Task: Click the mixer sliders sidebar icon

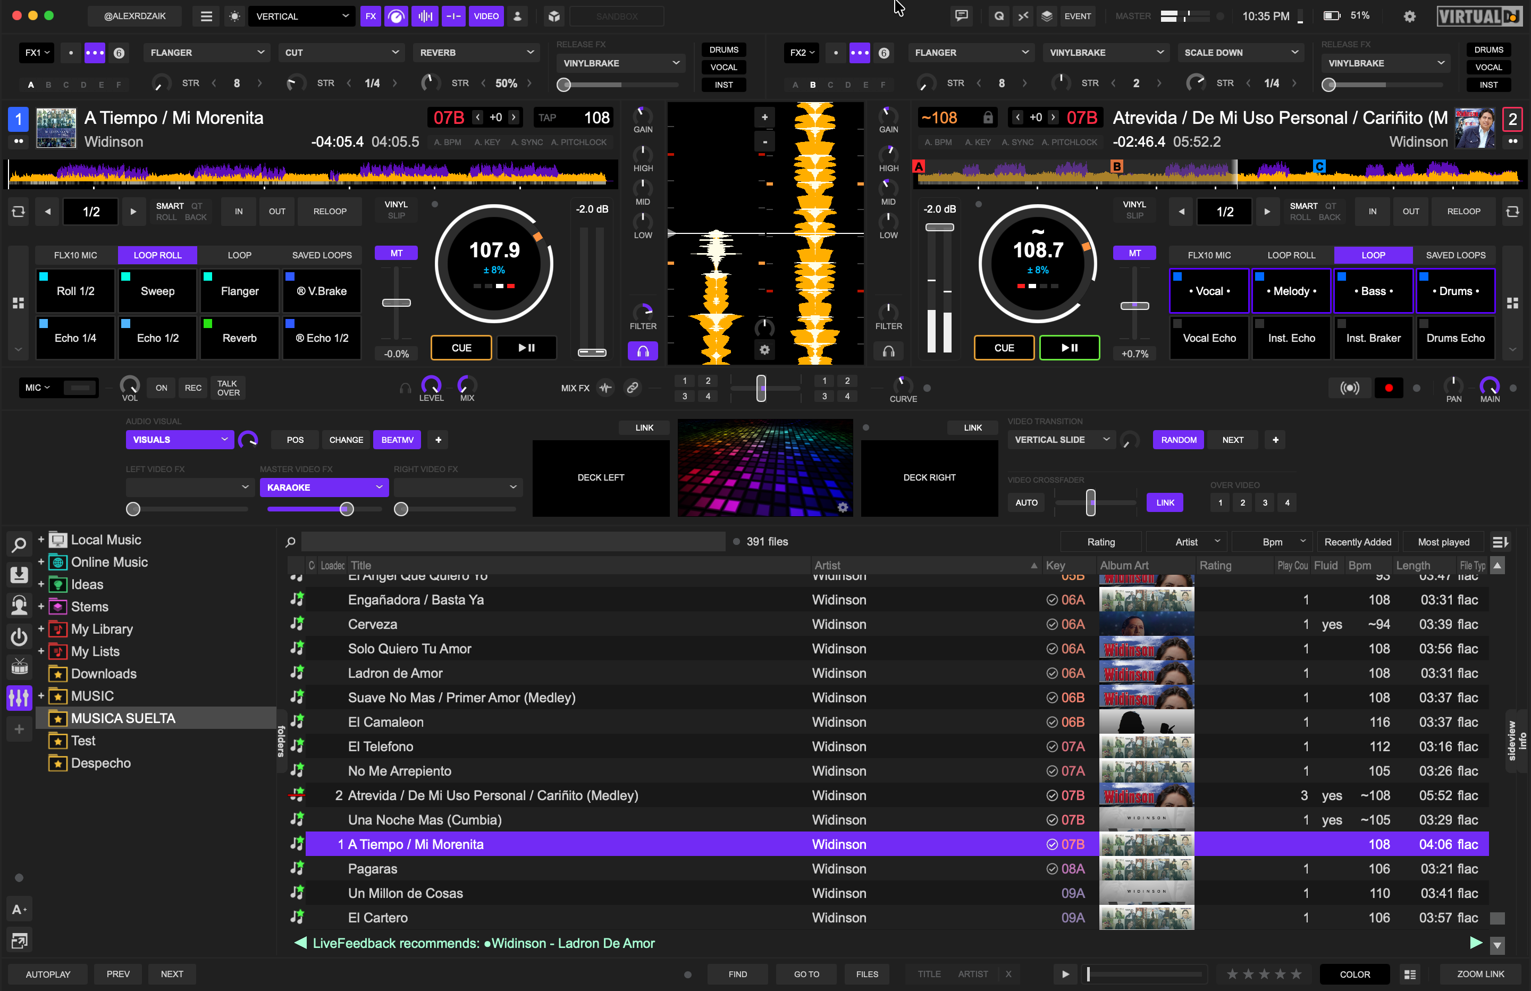Action: 19,697
